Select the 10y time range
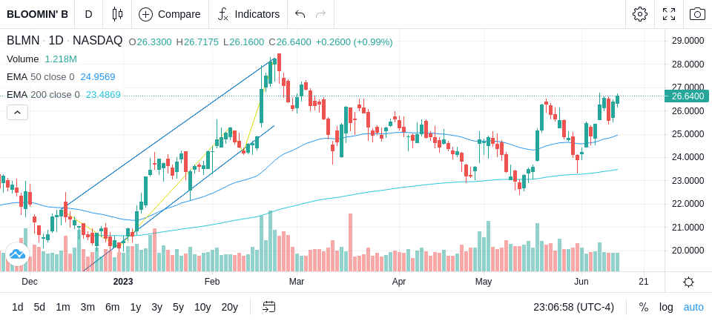712x321 pixels. click(202, 308)
